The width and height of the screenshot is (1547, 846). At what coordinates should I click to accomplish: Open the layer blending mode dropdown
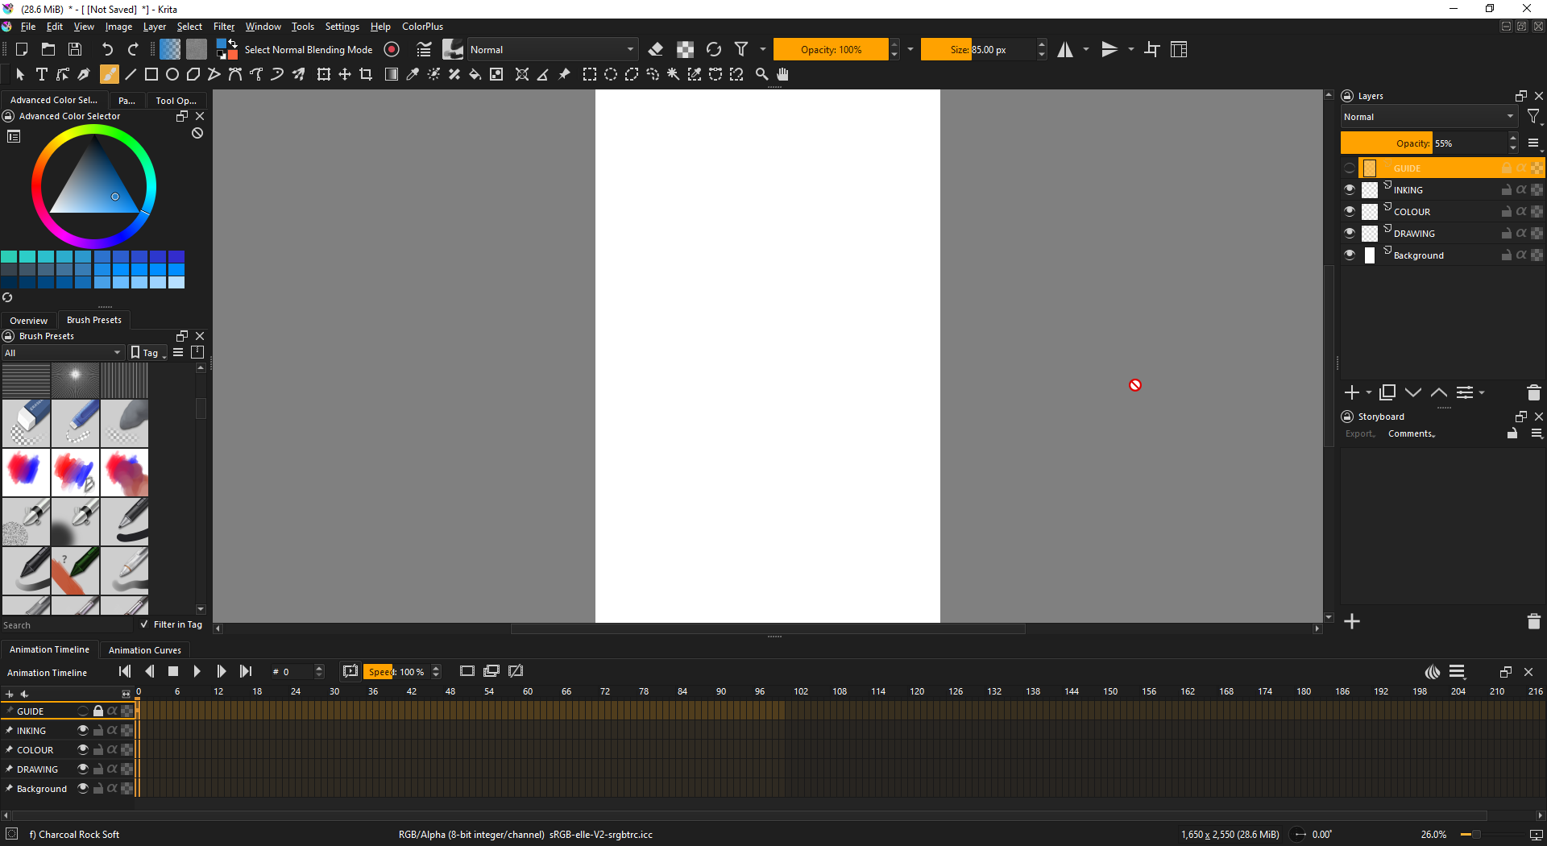click(1428, 117)
